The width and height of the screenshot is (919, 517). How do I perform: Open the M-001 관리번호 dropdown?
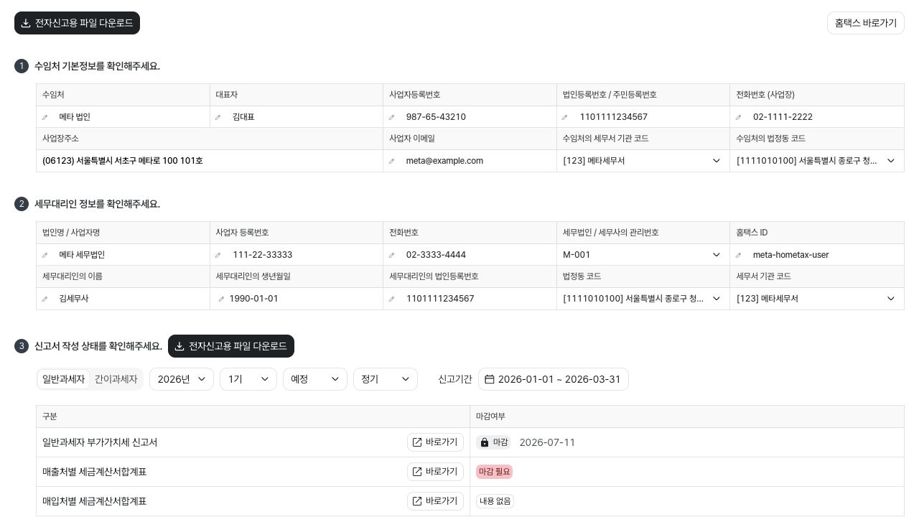tap(643, 255)
